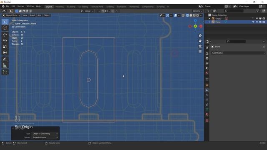Screen dimensions: 267x150
Task: Open the Render properties tab
Action: (x=207, y=54)
